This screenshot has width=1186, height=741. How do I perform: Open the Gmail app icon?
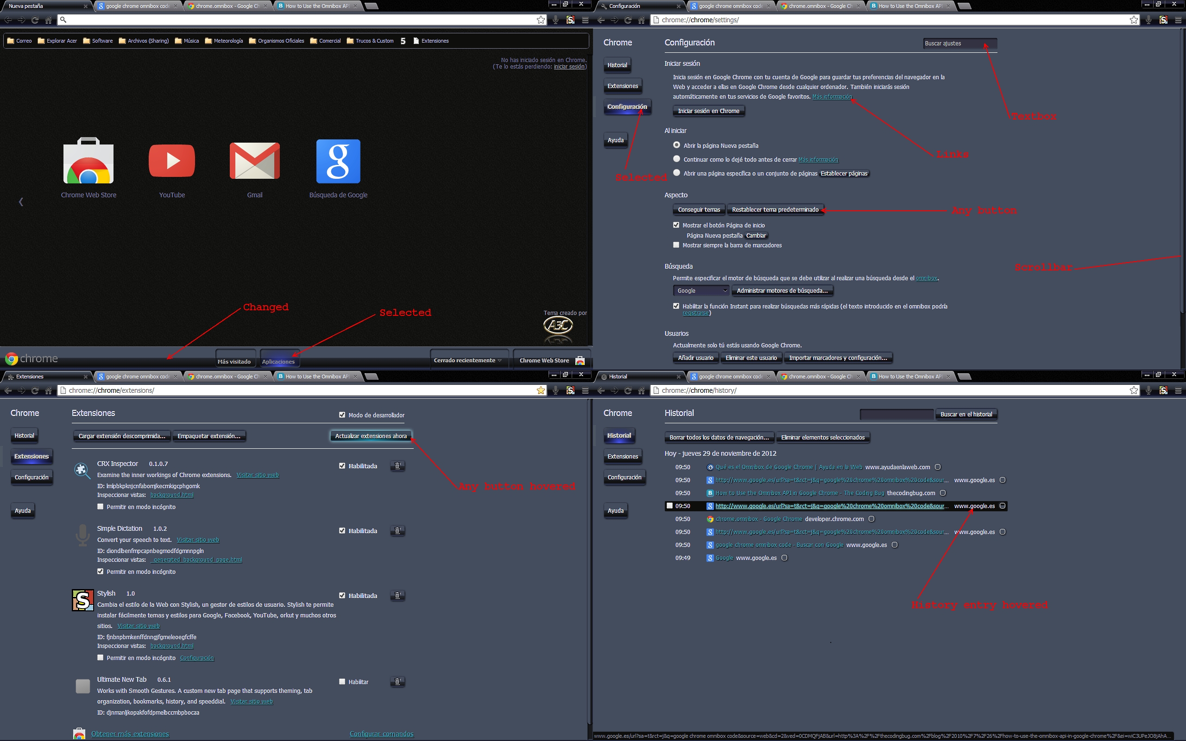click(x=254, y=161)
